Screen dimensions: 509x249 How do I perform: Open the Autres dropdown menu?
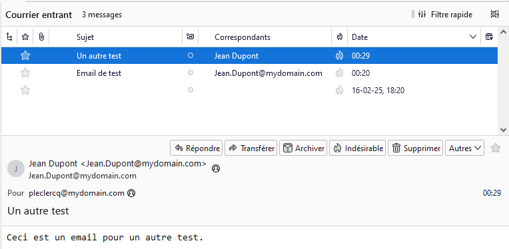pyautogui.click(x=464, y=148)
